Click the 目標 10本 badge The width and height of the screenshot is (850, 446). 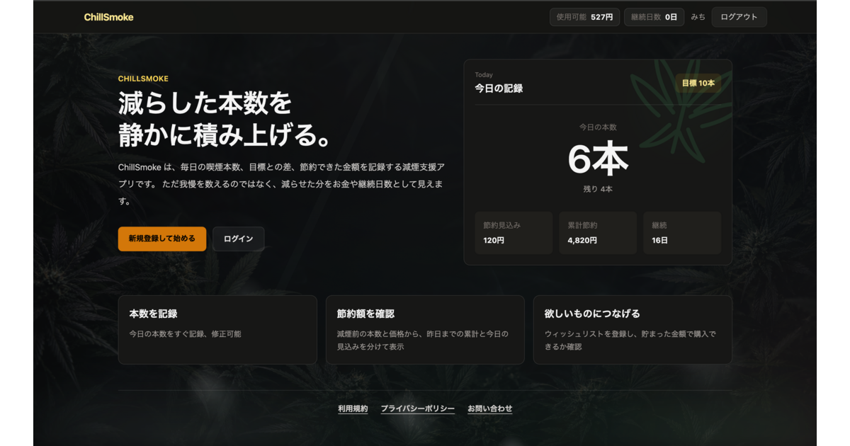coord(698,83)
